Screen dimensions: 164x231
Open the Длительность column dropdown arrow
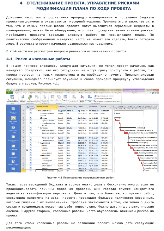pyautogui.click(x=65, y=107)
